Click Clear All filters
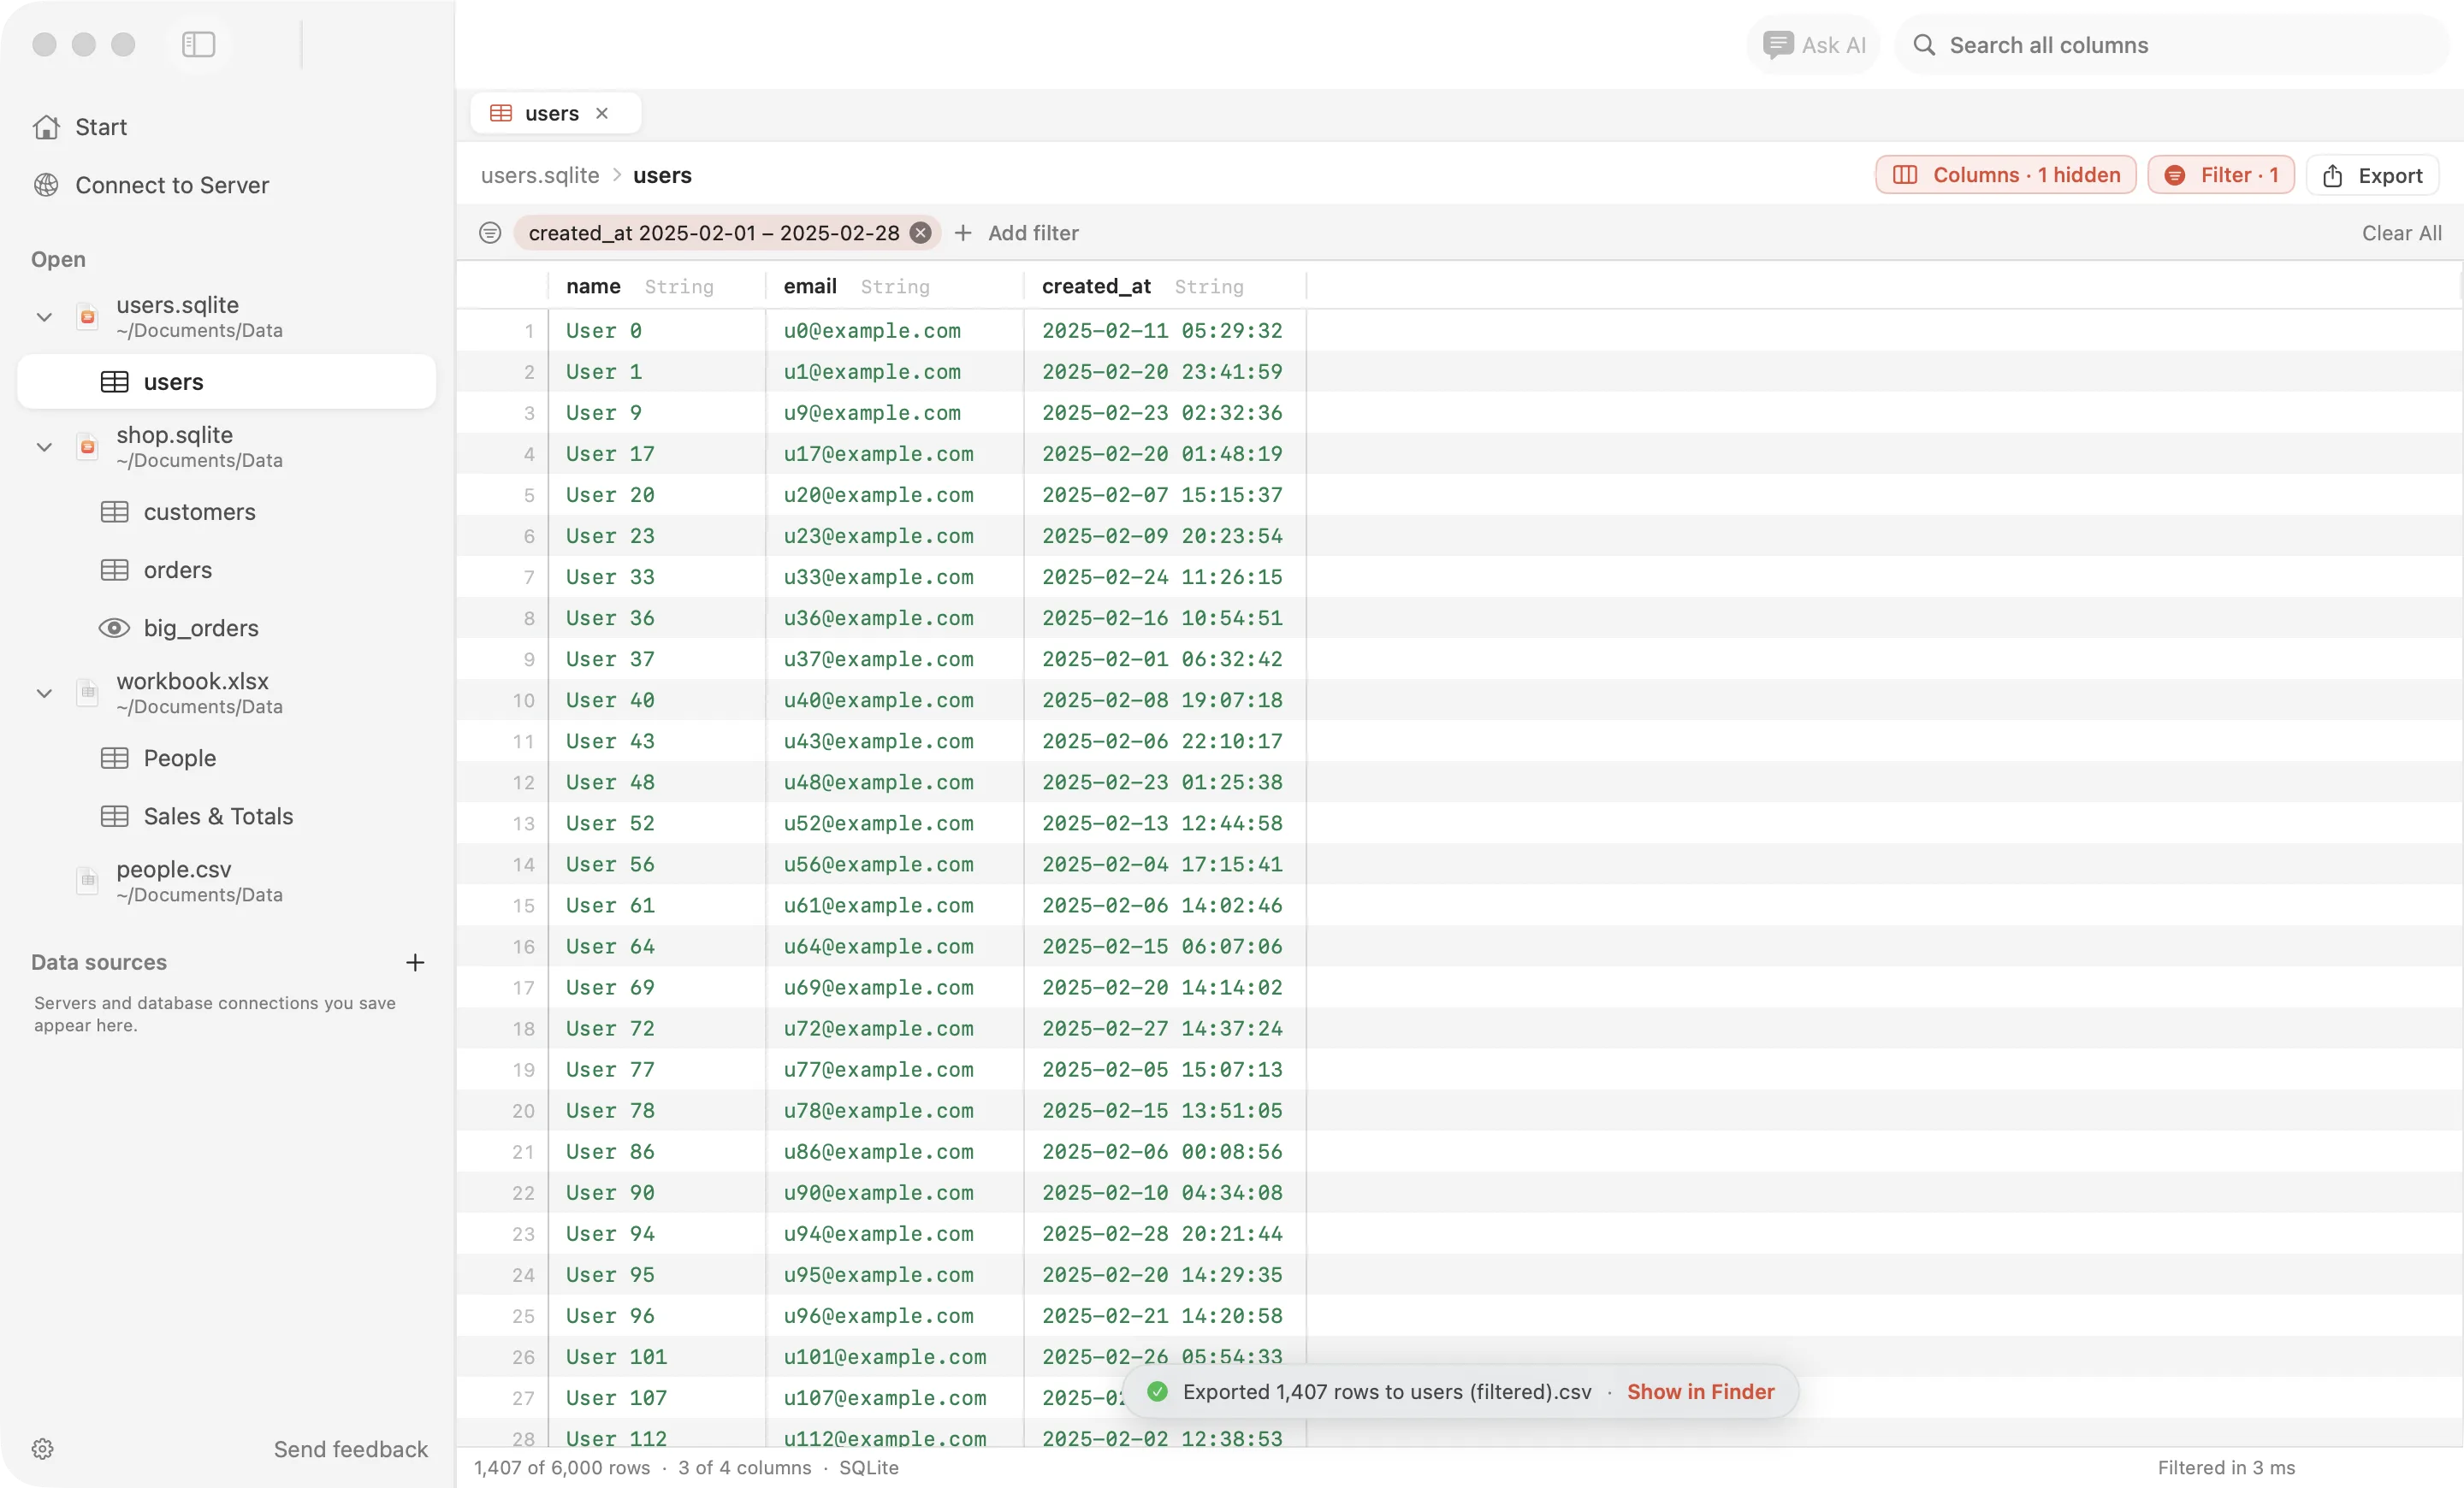 (2401, 233)
